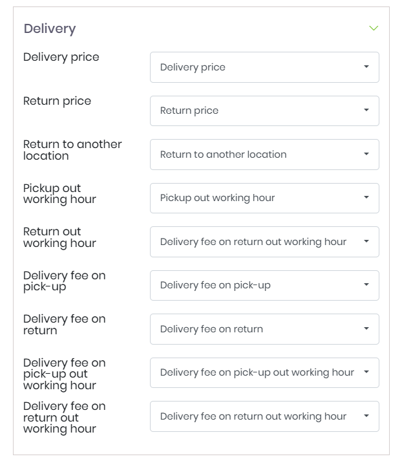Collapse the Delivery section with the green chevron
This screenshot has width=402, height=461.
(373, 28)
